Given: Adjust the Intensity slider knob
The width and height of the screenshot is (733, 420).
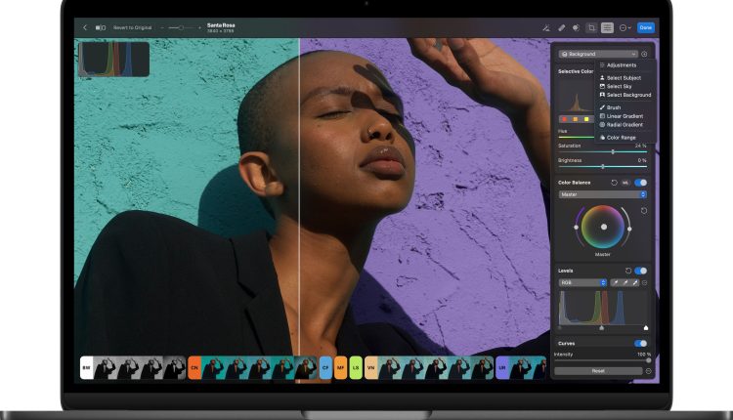Looking at the screenshot, I should [648, 360].
